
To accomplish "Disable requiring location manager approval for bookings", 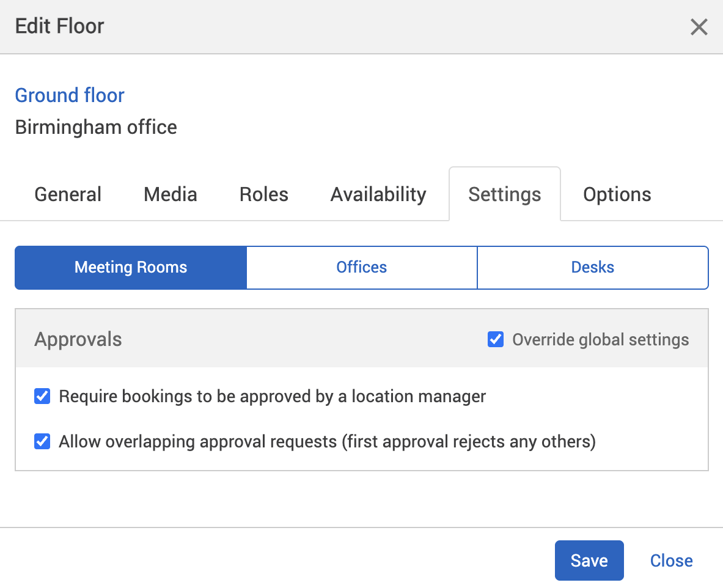I will (x=42, y=396).
